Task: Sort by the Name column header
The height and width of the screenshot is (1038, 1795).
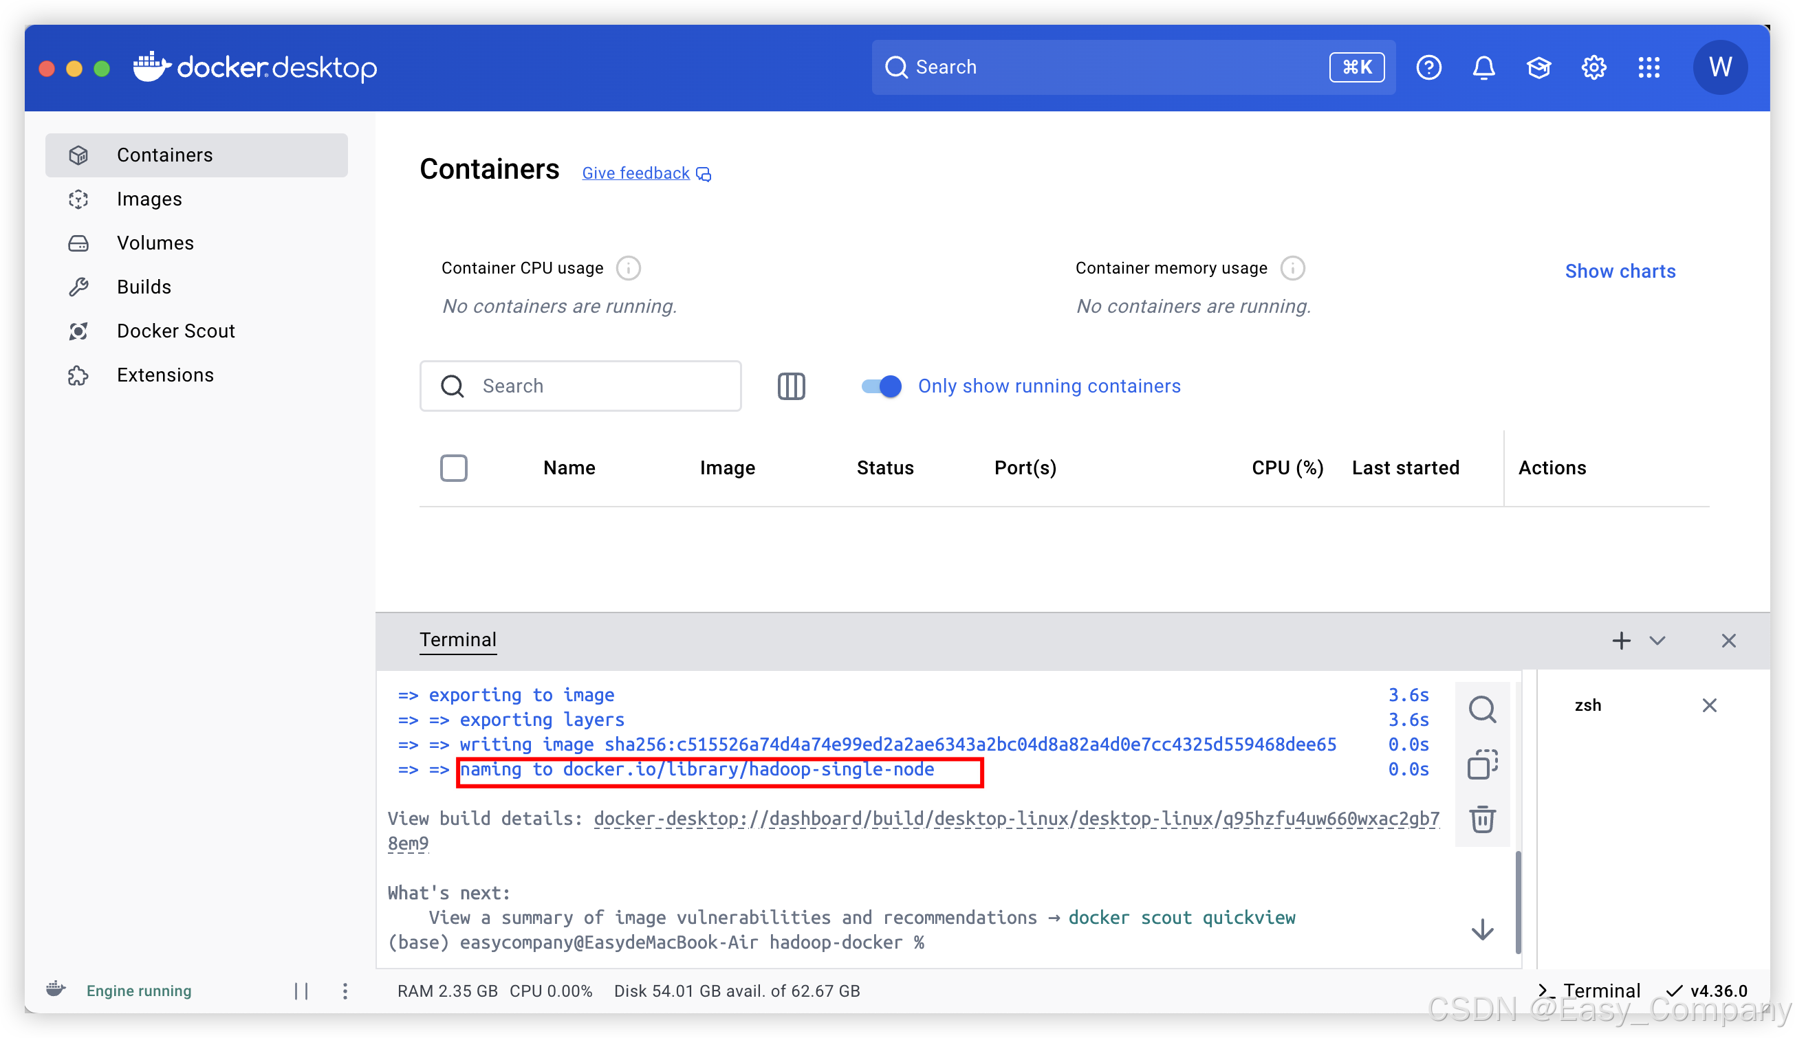Action: 568,467
